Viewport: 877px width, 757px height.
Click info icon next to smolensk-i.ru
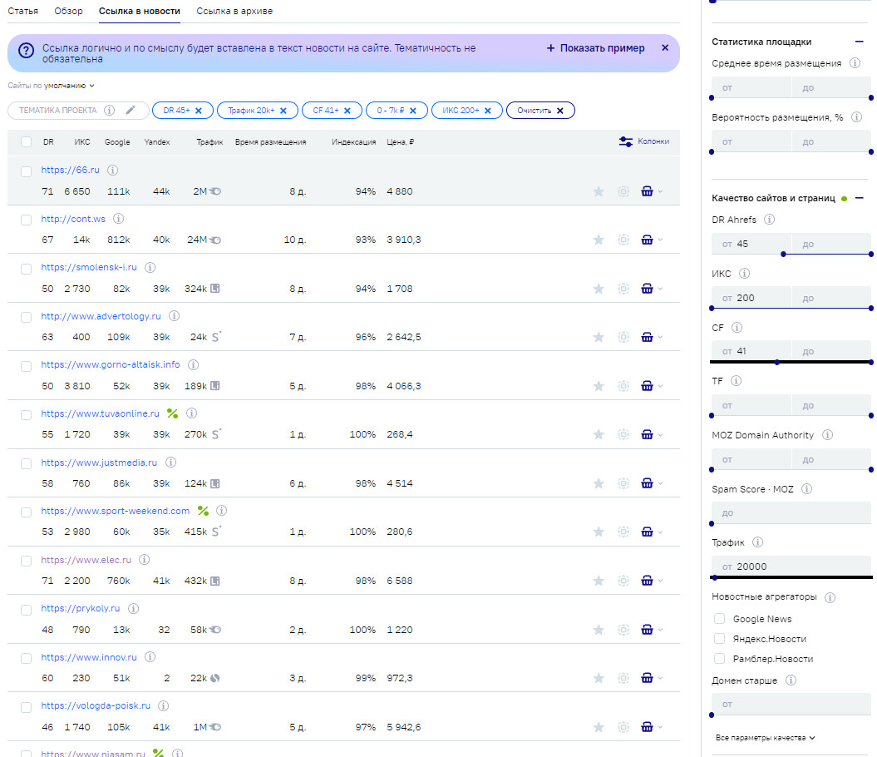point(152,268)
